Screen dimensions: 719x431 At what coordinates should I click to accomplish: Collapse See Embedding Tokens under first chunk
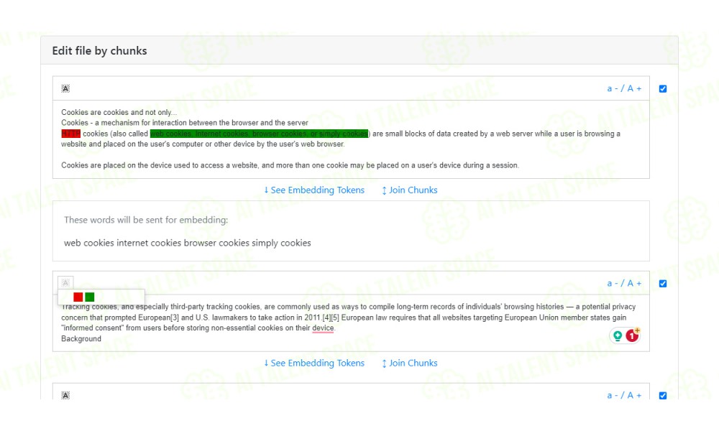coord(314,190)
